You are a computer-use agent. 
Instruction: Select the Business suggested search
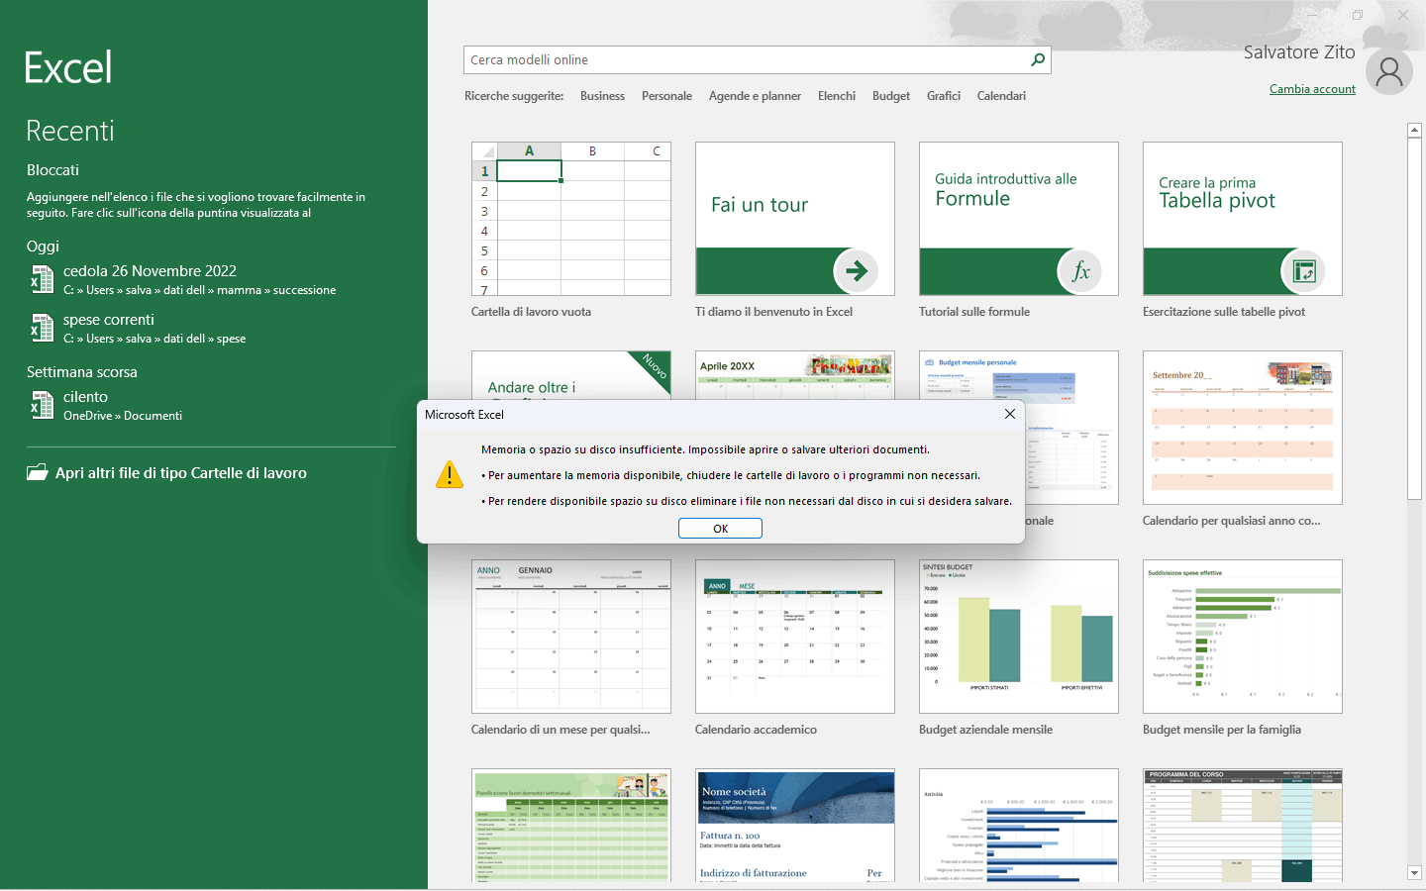click(602, 96)
